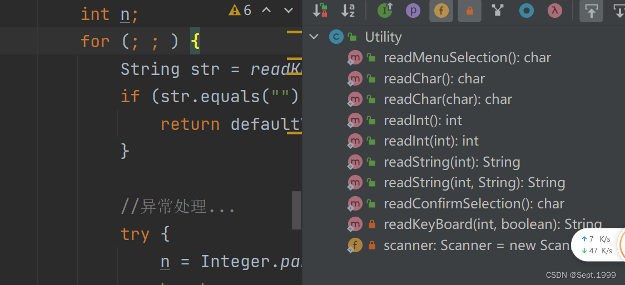Screen dimensions: 625x285
Task: Click method icon next to readChar()
Action: point(355,78)
